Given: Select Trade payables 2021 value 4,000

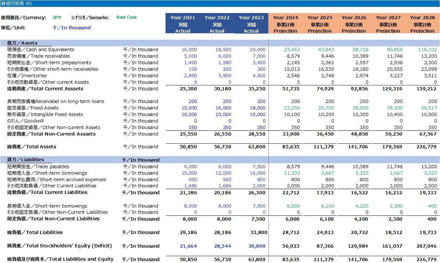Looking at the screenshot, I should click(191, 166).
